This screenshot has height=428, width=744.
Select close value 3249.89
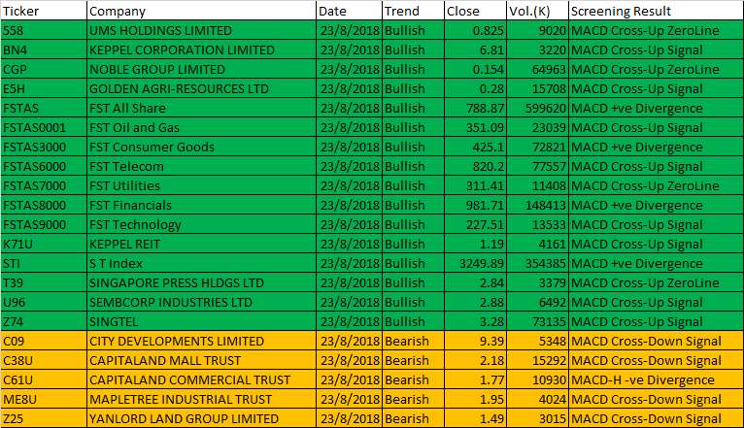[475, 264]
